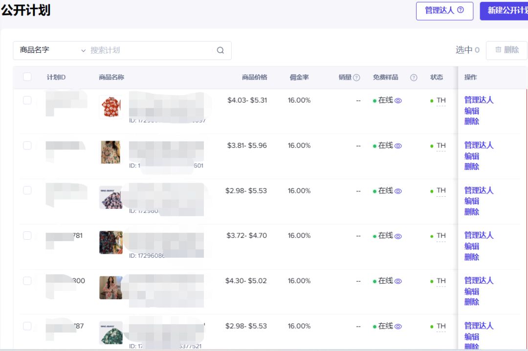528x351 pixels.
Task: Open the 商品名字 filter dropdown
Action: [x=51, y=50]
